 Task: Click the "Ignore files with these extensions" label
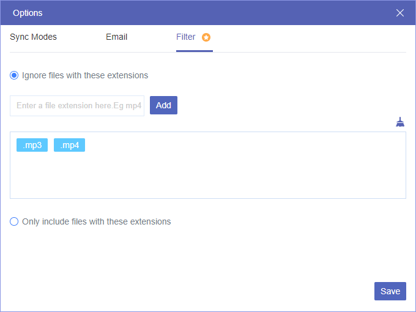(x=85, y=76)
